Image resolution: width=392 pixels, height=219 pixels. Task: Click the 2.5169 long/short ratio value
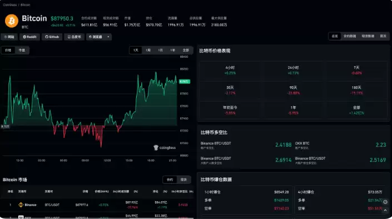point(378,160)
